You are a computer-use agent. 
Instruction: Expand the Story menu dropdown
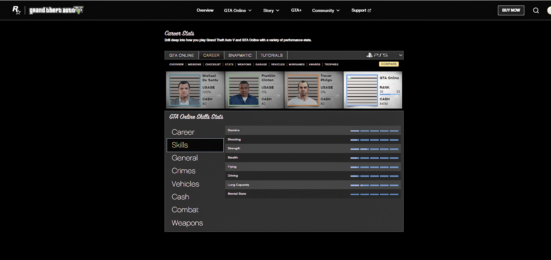[x=271, y=10]
